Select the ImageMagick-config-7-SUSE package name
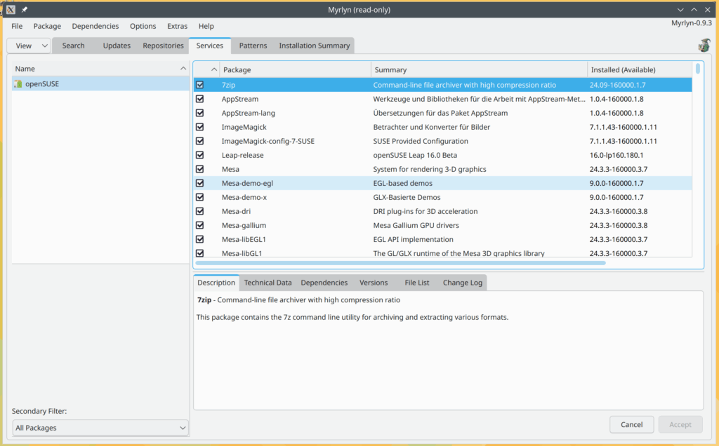 pyautogui.click(x=268, y=141)
